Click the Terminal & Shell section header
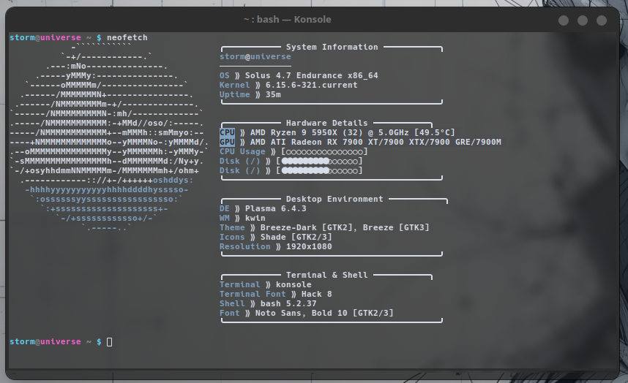Image resolution: width=628 pixels, height=383 pixels. pyautogui.click(x=329, y=275)
